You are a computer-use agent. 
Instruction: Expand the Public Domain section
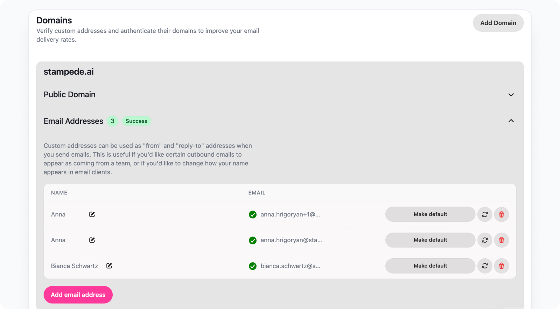tap(511, 95)
